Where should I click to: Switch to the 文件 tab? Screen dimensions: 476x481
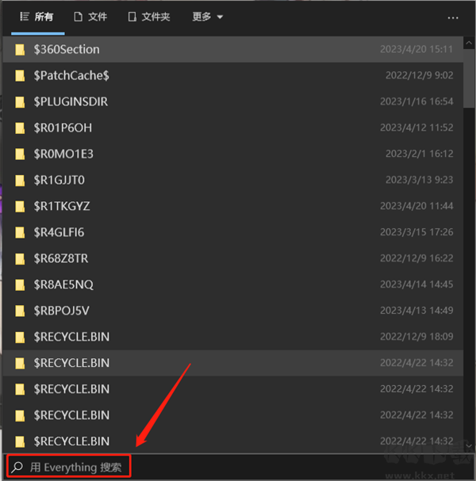click(90, 17)
